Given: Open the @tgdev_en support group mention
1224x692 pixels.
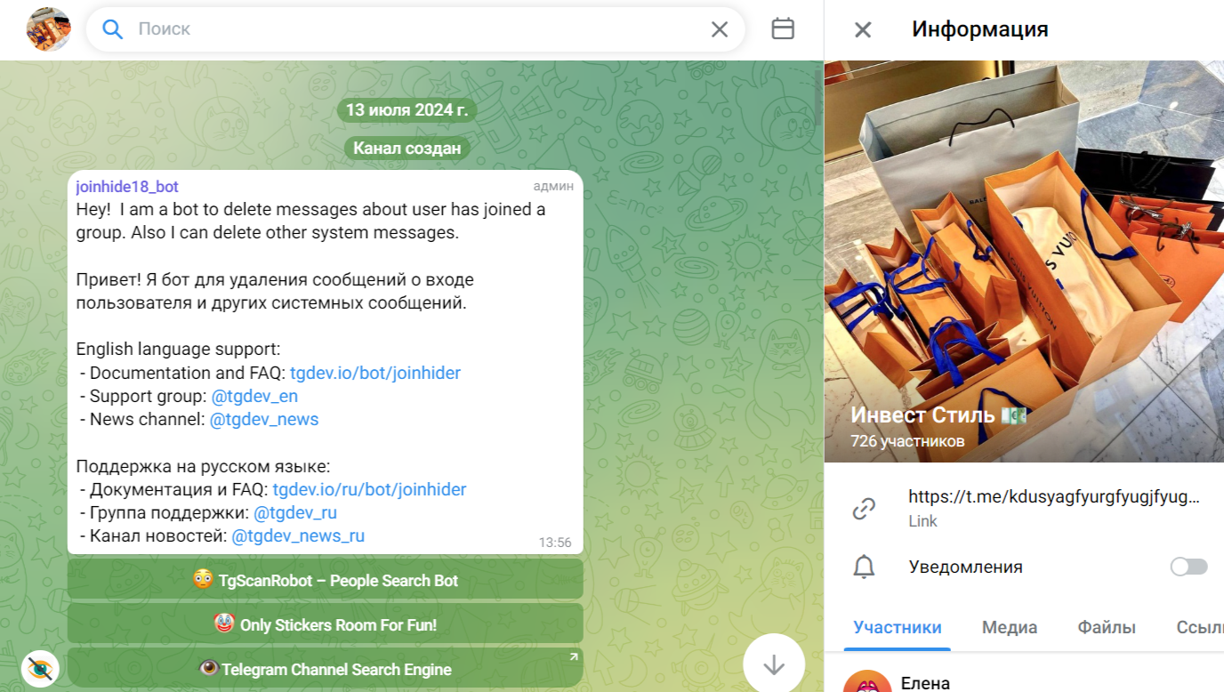Looking at the screenshot, I should 254,396.
